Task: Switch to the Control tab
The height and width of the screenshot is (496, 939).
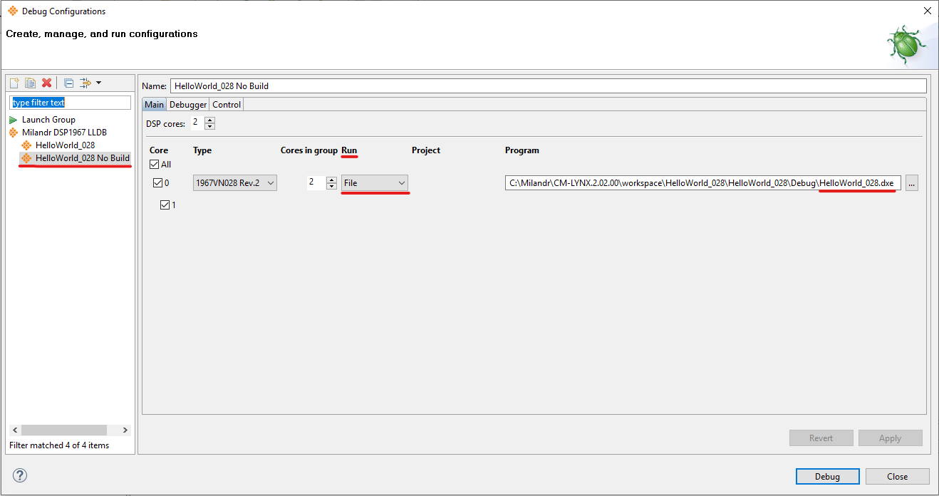Action: coord(227,105)
